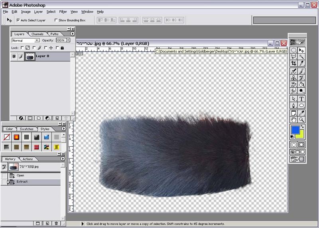The height and width of the screenshot is (228, 319).
Task: Click the blue foreground color swatch
Action: [295, 130]
